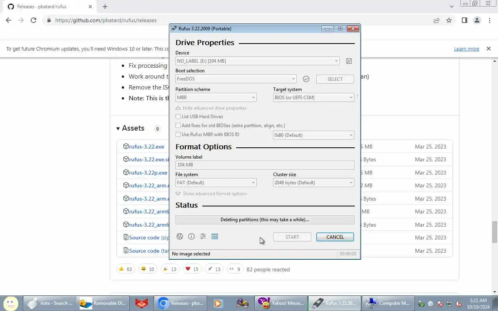Image resolution: width=498 pixels, height=311 pixels.
Task: Bookmark this page with the star icon
Action: (449, 20)
